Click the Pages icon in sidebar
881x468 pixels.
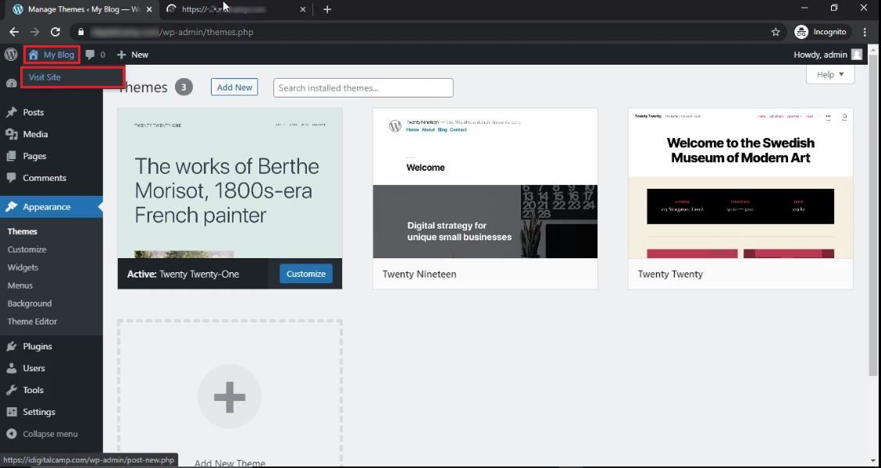pyautogui.click(x=11, y=156)
